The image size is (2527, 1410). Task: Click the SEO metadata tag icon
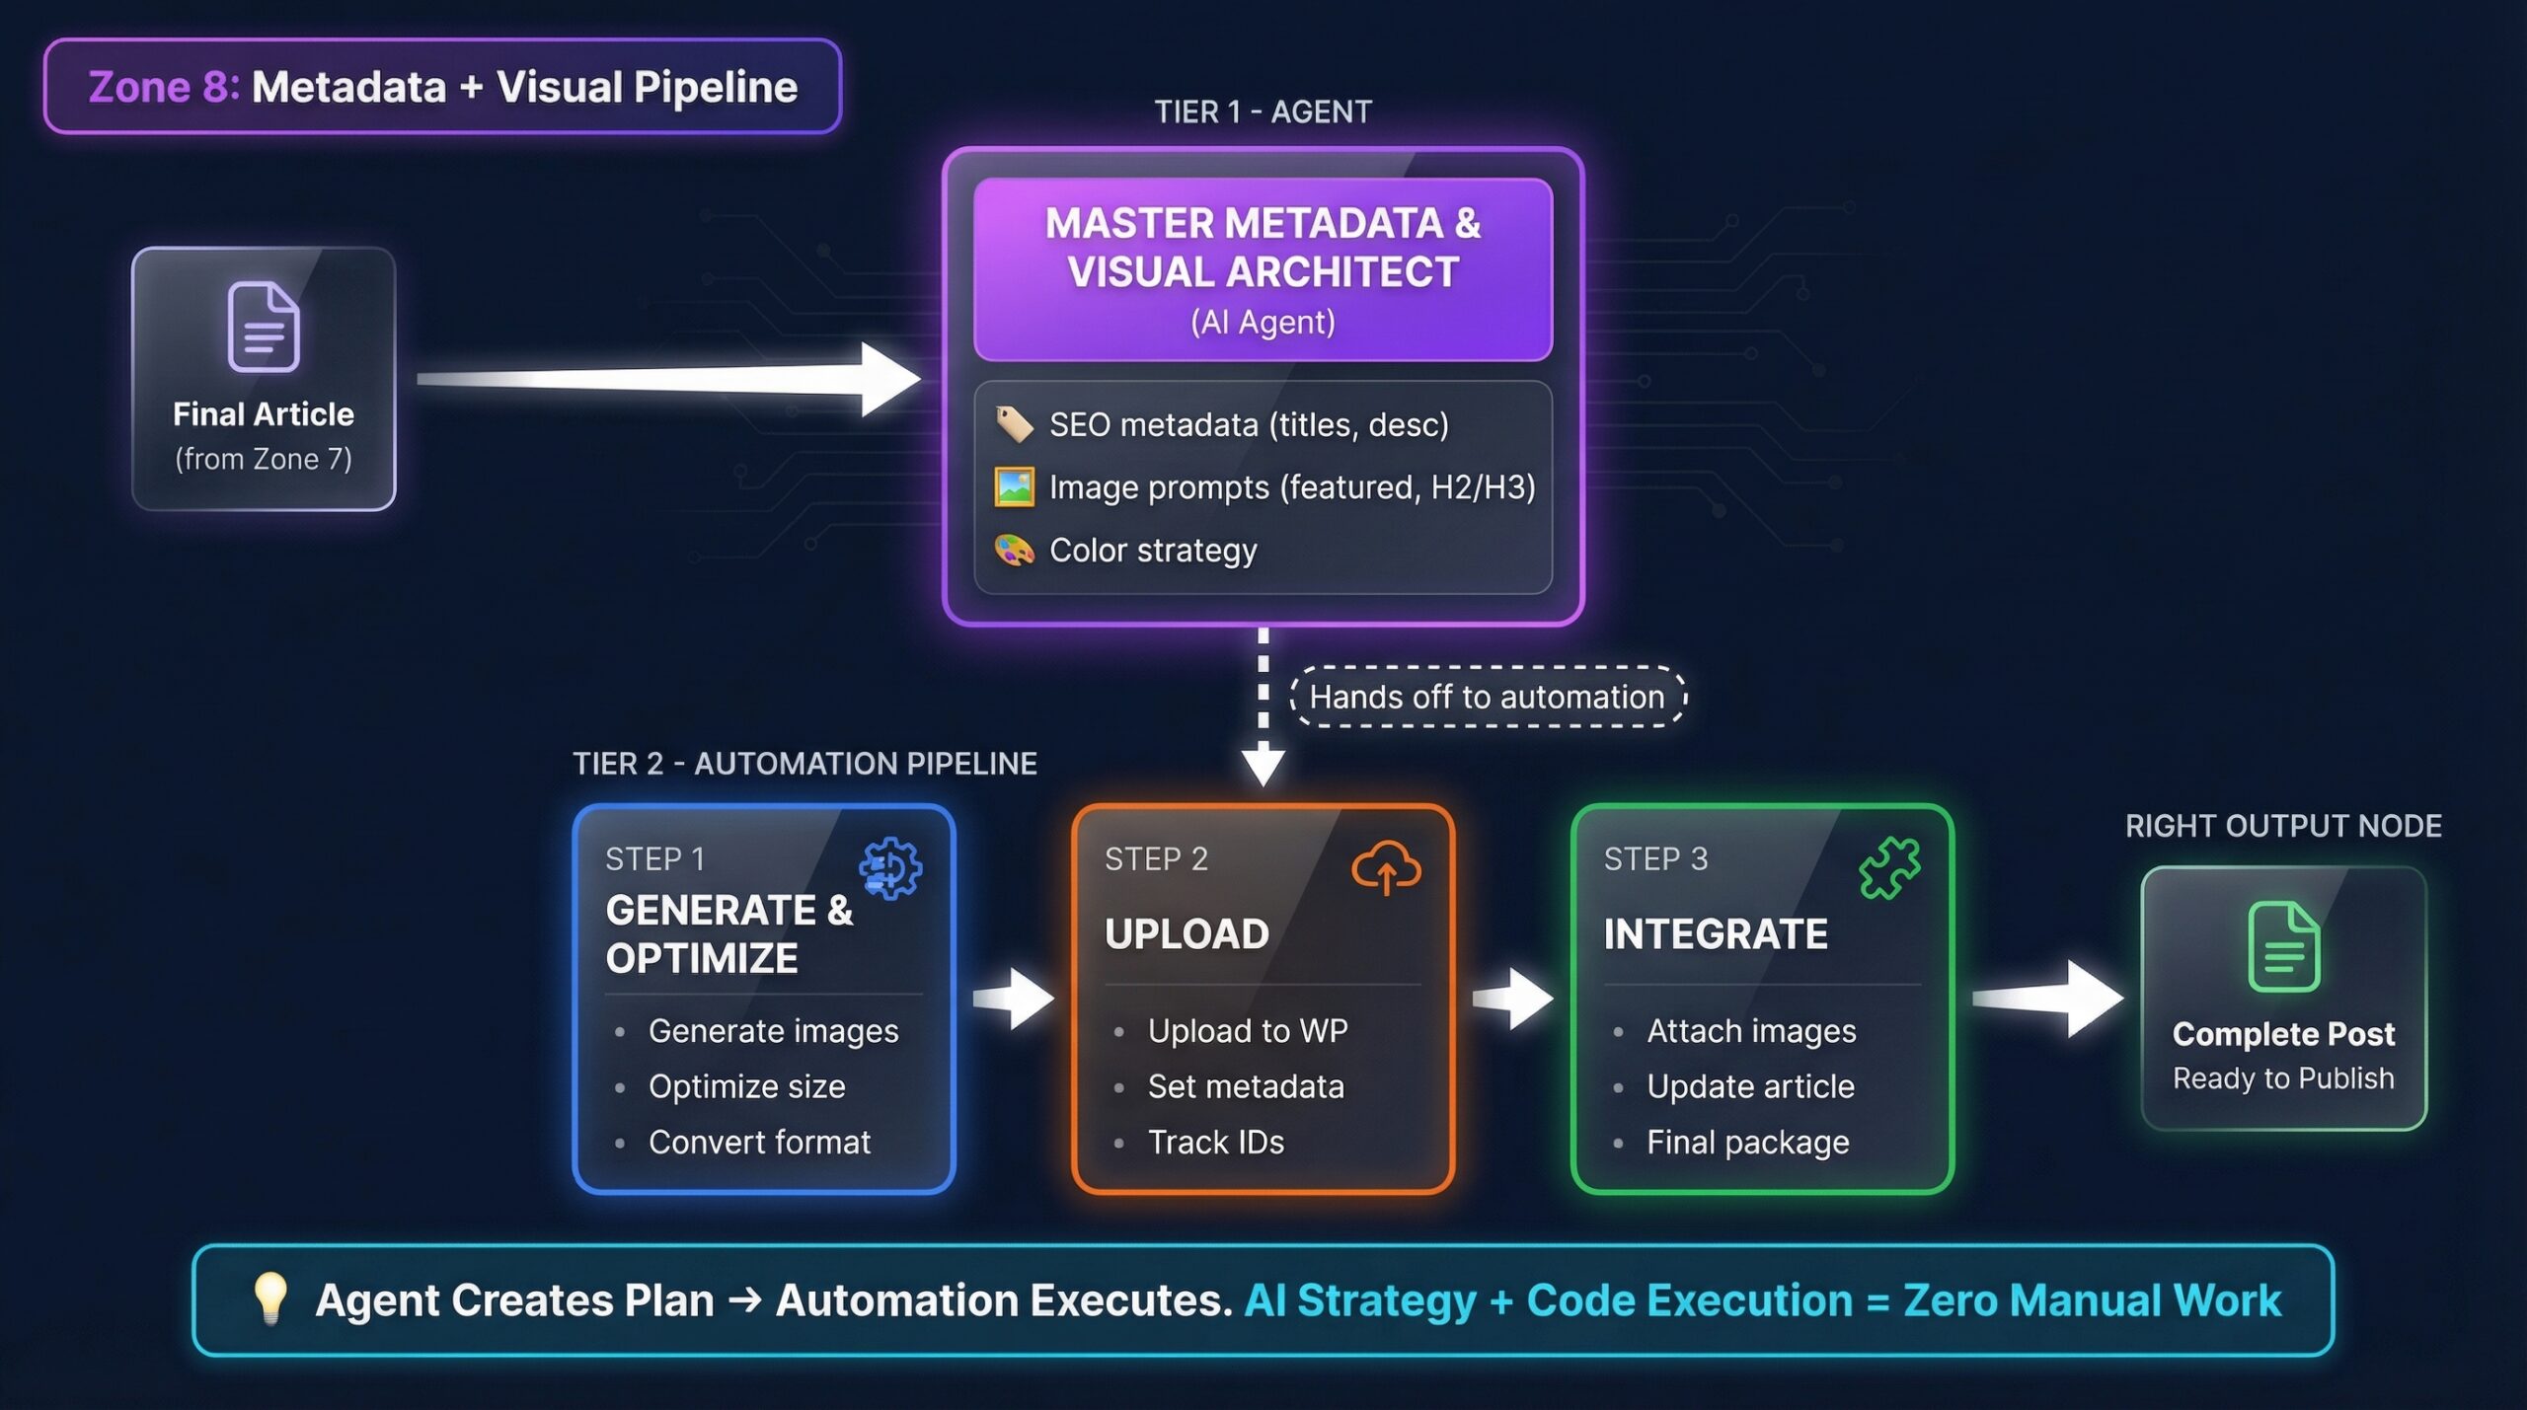click(x=1014, y=424)
